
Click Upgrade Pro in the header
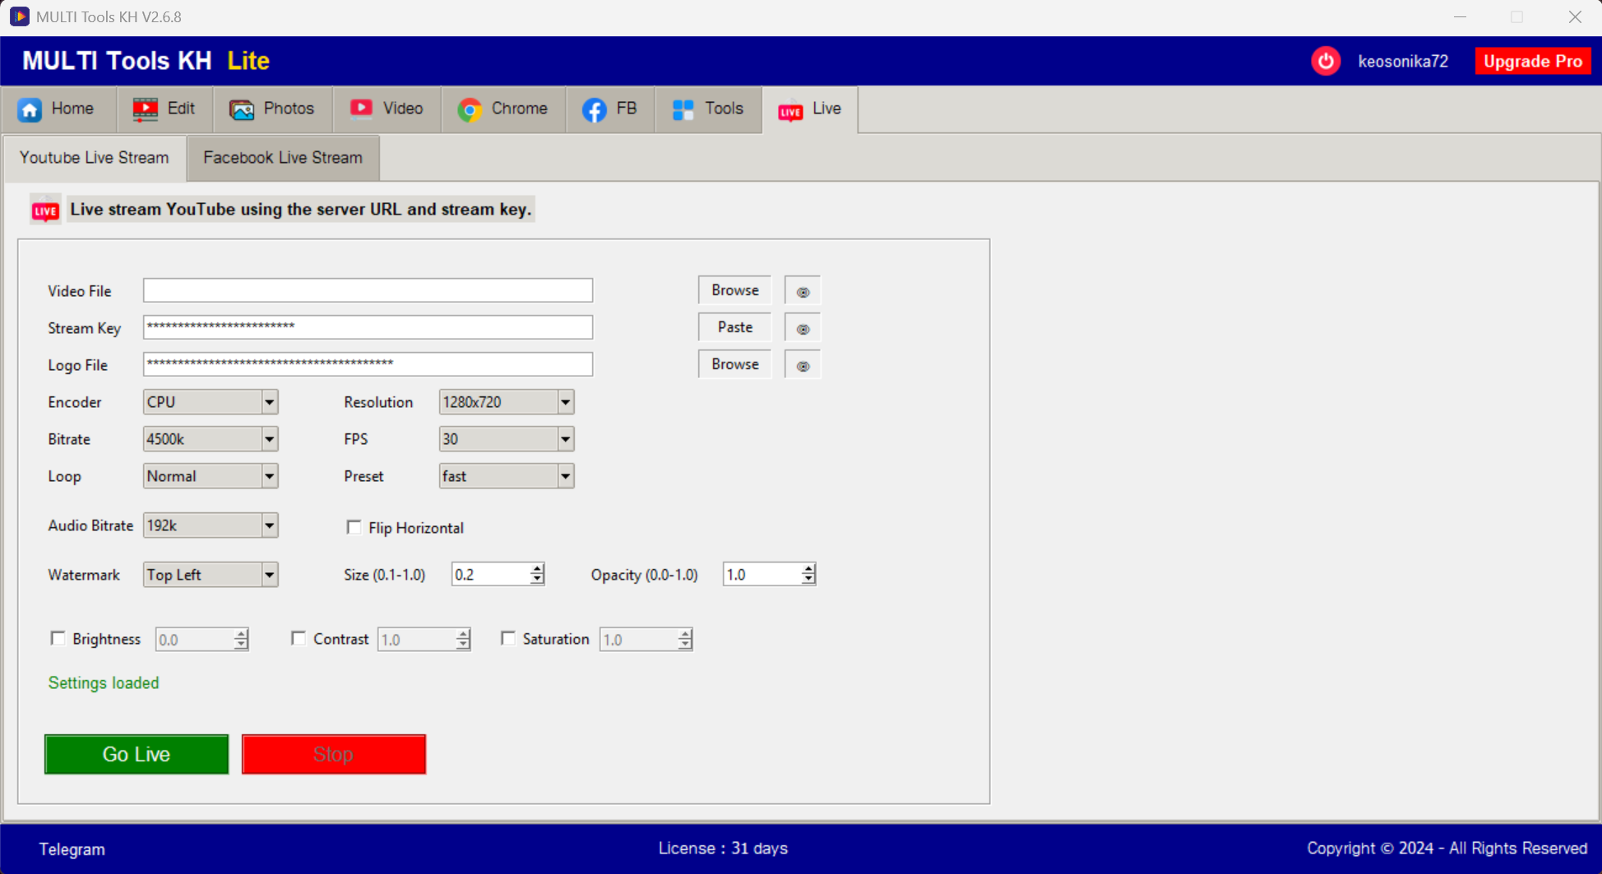tap(1533, 60)
